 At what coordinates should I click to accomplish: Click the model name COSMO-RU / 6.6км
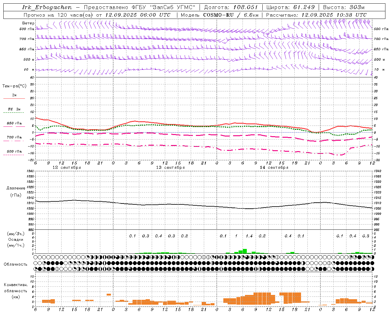231,15
